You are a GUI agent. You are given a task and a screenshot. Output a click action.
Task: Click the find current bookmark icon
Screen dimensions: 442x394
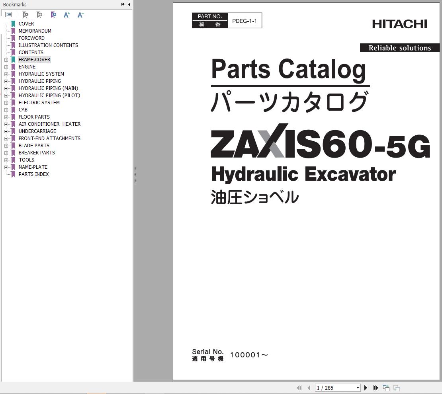coord(53,15)
